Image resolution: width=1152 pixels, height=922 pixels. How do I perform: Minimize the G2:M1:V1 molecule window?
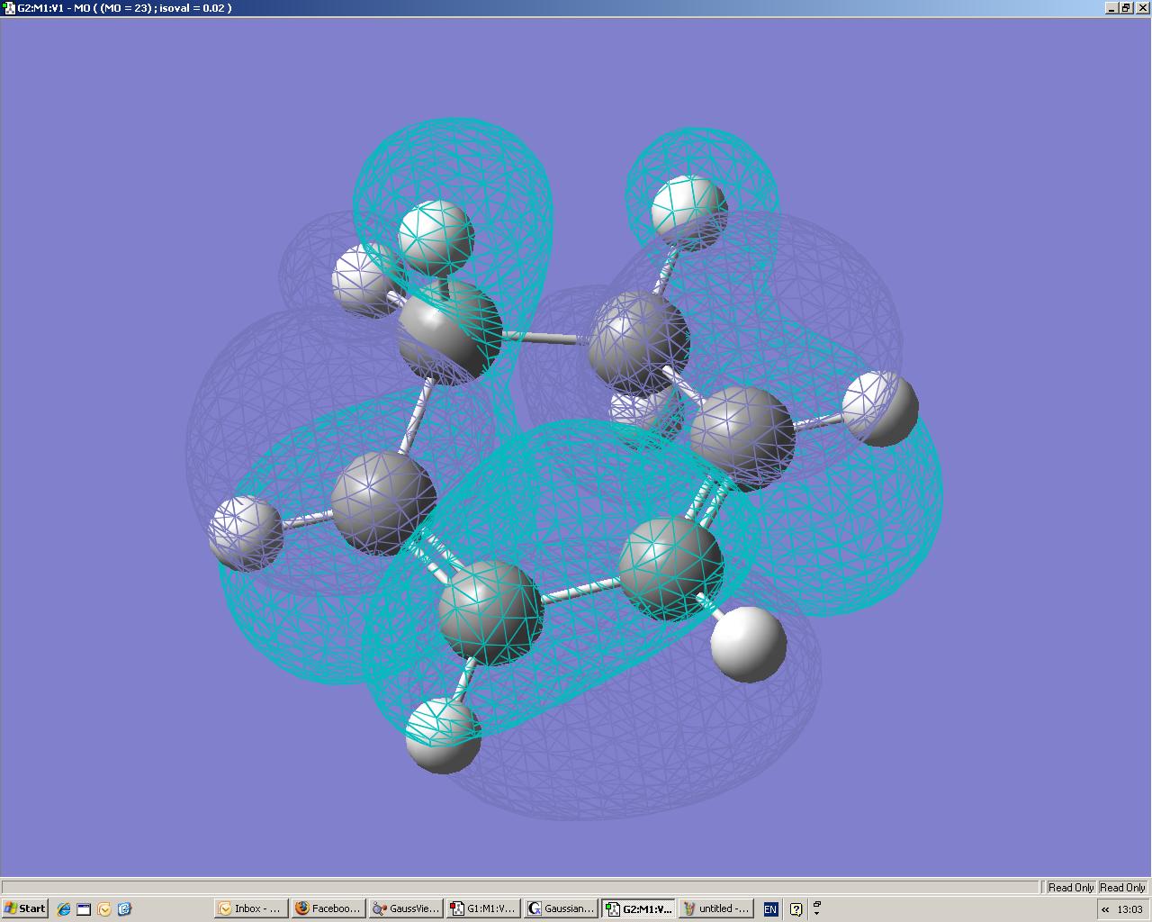click(x=1111, y=8)
